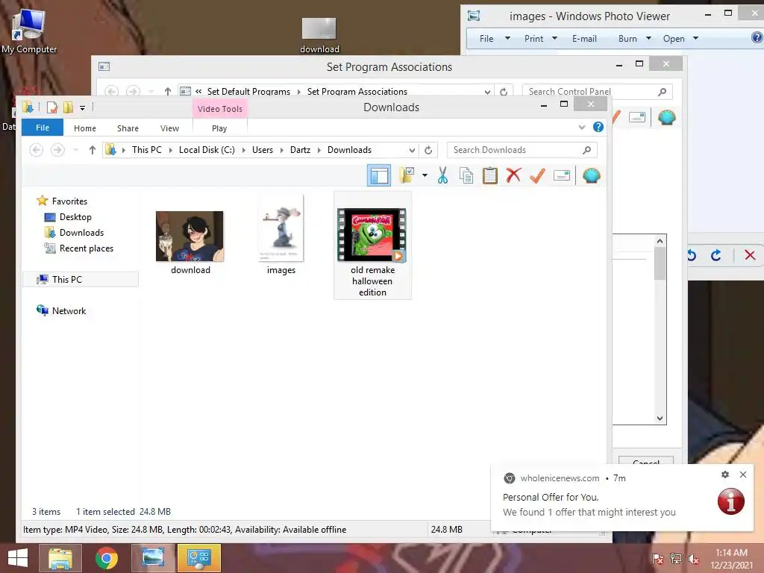Click E-mail in Windows Photo Viewer
The image size is (764, 573).
(x=584, y=39)
